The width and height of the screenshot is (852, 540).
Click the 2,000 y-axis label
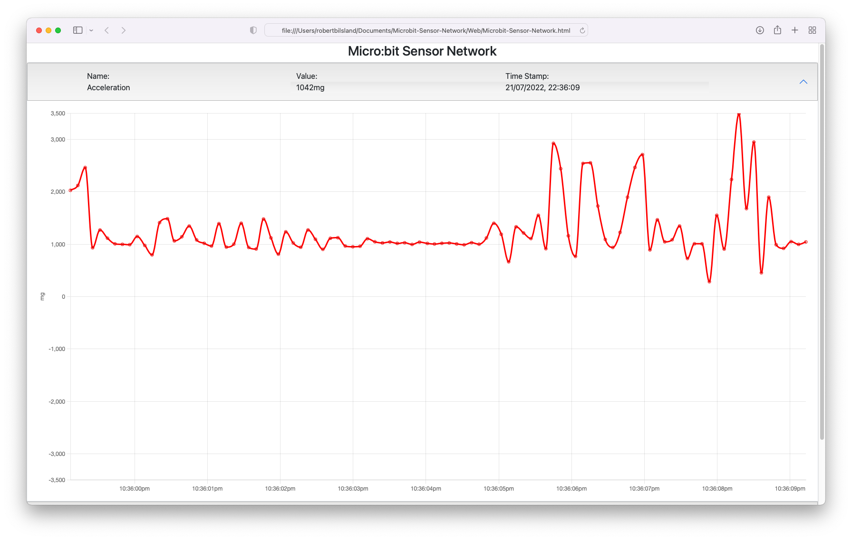[58, 192]
